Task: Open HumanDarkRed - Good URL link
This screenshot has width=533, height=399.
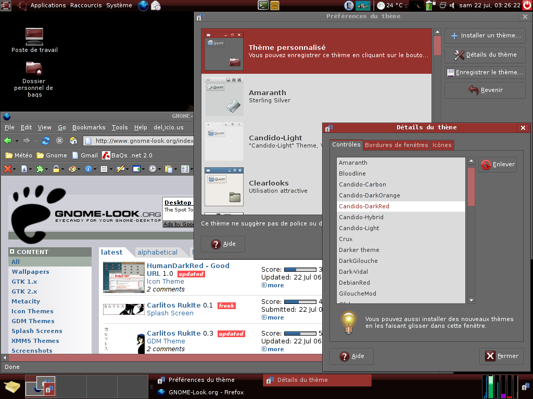Action: (x=188, y=270)
